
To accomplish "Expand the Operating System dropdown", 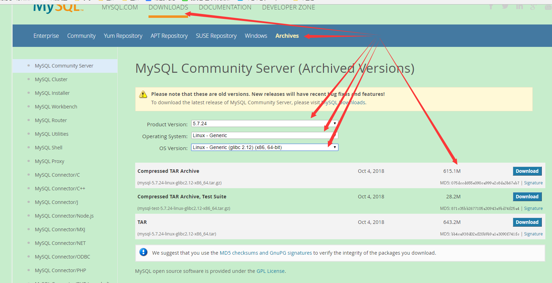I will tap(265, 135).
